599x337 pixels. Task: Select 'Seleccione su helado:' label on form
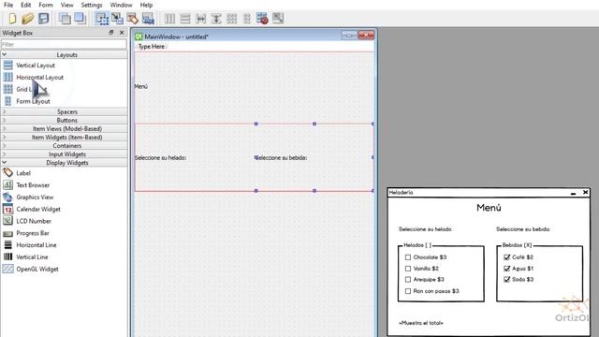tap(160, 157)
